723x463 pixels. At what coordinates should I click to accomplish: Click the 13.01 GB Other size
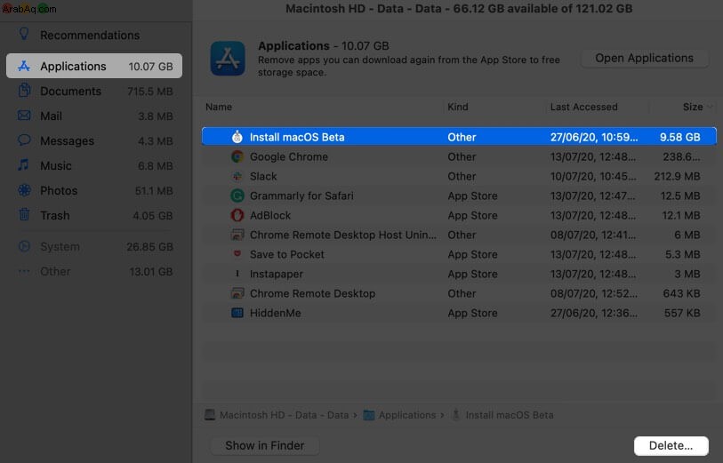[151, 271]
